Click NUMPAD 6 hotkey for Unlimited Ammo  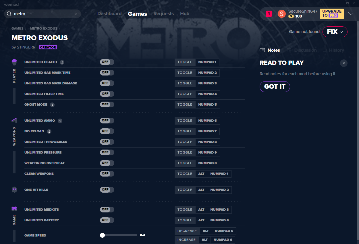click(x=207, y=121)
